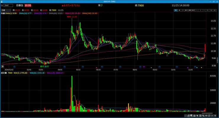
Task: Click the purple circle marker on the date axis
Action: 144,67
